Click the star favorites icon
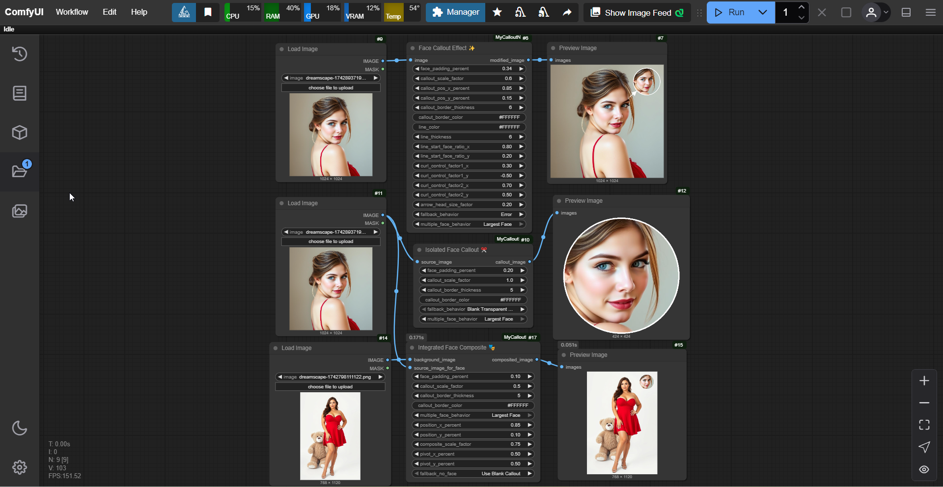Viewport: 943px width, 487px height. point(497,12)
